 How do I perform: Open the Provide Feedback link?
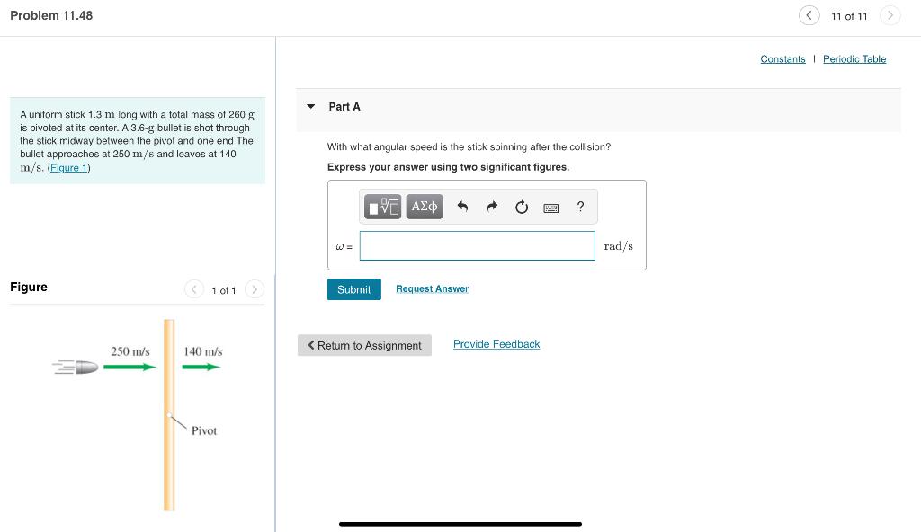[496, 344]
